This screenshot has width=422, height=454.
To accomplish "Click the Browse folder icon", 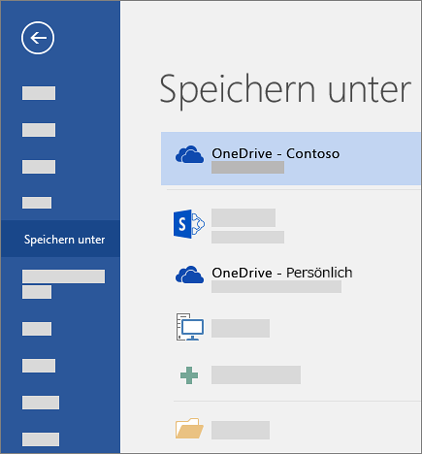I will click(189, 429).
